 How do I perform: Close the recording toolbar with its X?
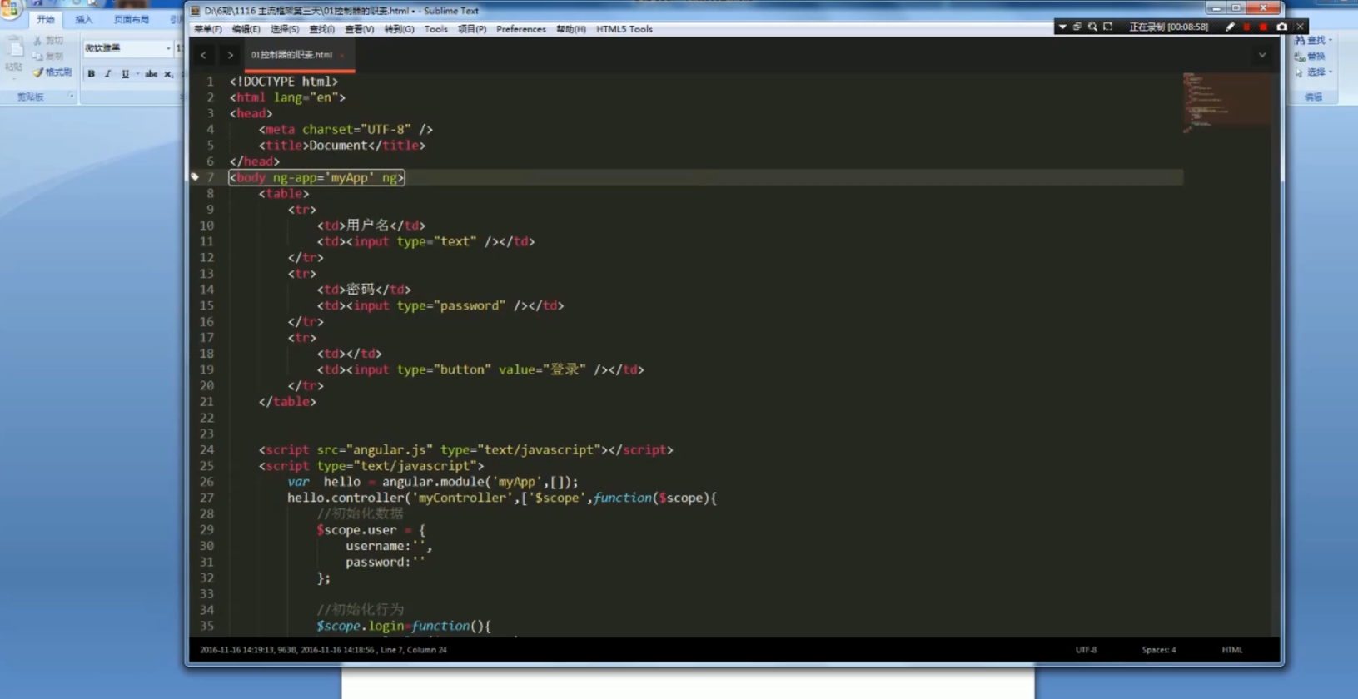point(1300,27)
